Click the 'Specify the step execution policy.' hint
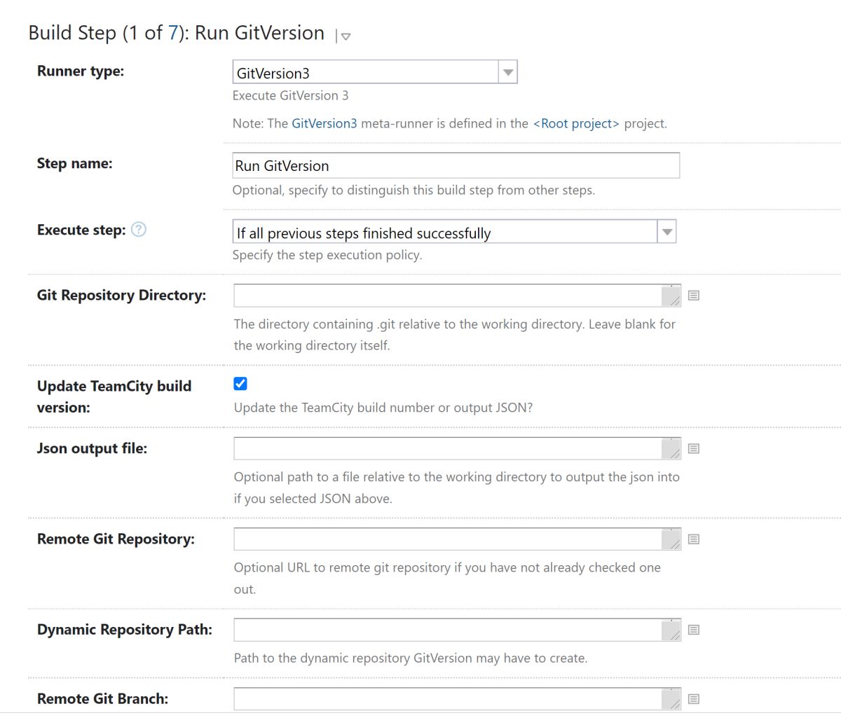841x718 pixels. (x=327, y=255)
